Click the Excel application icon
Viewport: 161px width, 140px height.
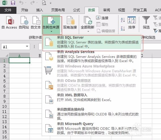pos(5,3)
